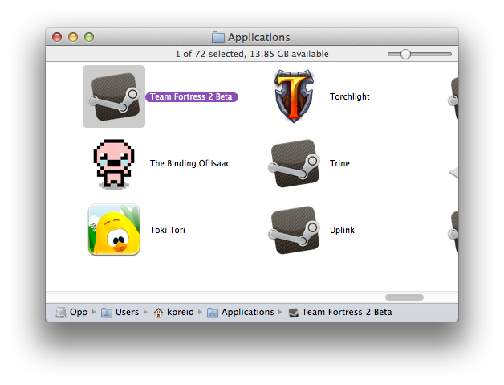Screen dimensions: 504x385
Task: Click the home icon for kpreid
Action: (159, 312)
